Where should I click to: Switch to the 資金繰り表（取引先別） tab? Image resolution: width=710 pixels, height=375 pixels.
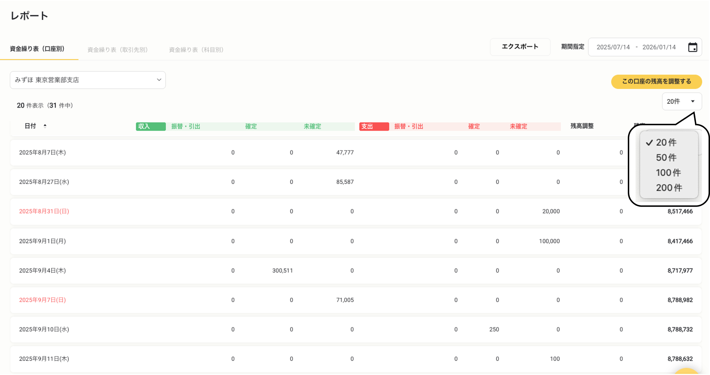click(x=117, y=49)
